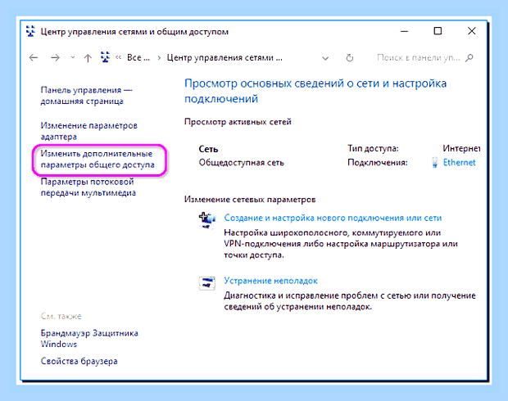Click the 'Общедоступная сеть' text
Screen dimensions: 508x401
(242, 163)
